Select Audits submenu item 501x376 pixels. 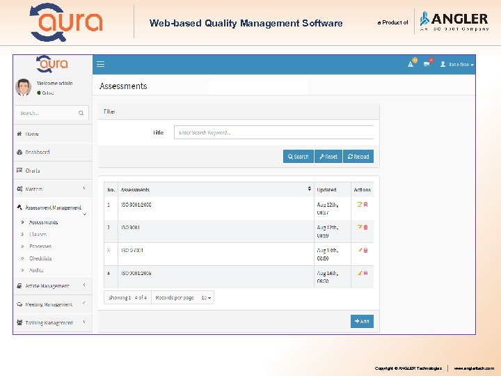pos(36,270)
